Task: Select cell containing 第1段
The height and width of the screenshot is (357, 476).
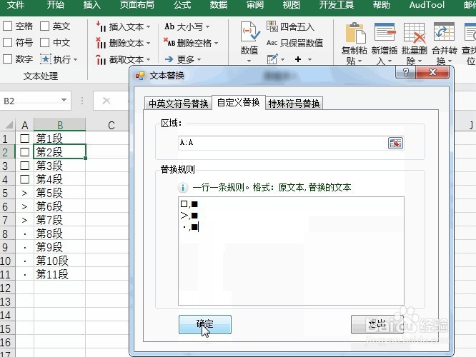Action: pos(59,139)
